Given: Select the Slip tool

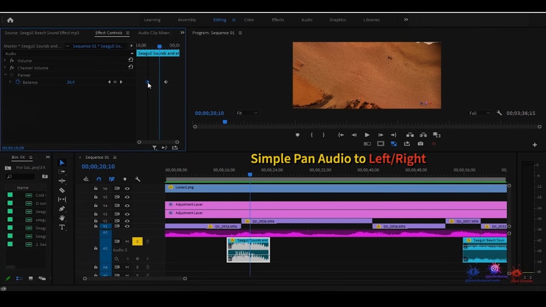Looking at the screenshot, I should click(62, 199).
